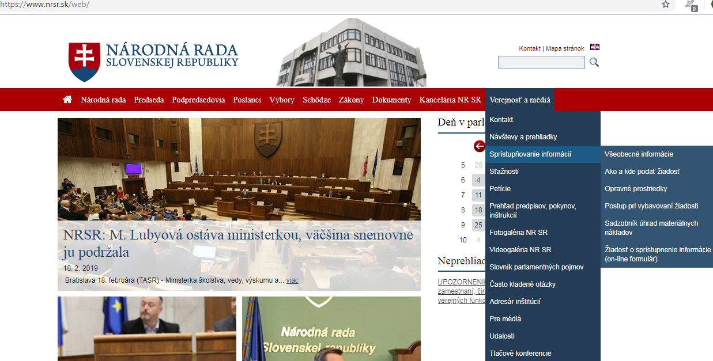
Task: Click the 'viac' link under the article
Action: [x=292, y=280]
